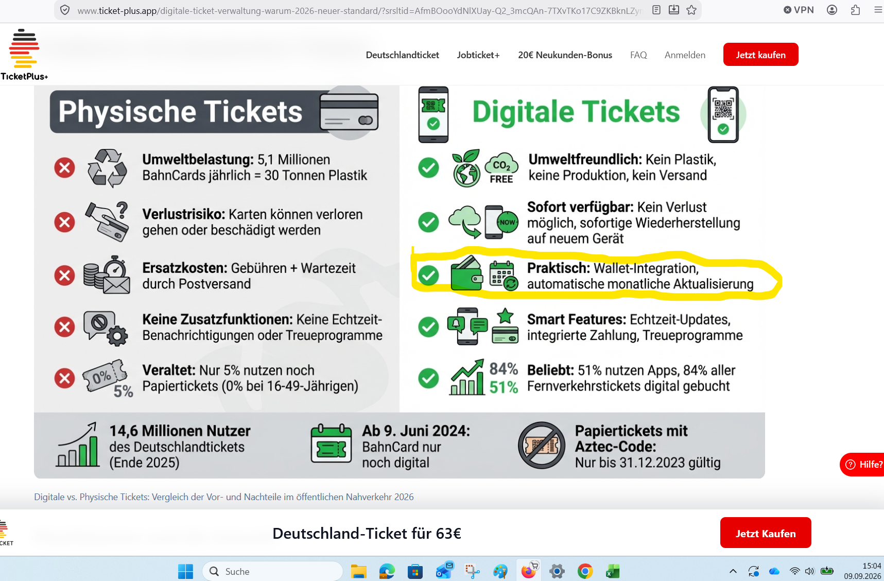
Task: Open Windows Settings from the taskbar
Action: click(557, 571)
